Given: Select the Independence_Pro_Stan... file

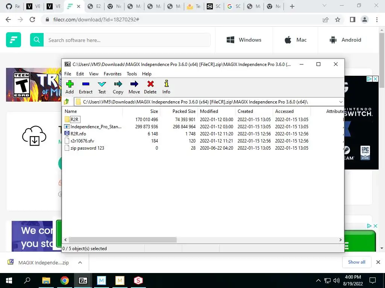Looking at the screenshot, I should [93, 127].
